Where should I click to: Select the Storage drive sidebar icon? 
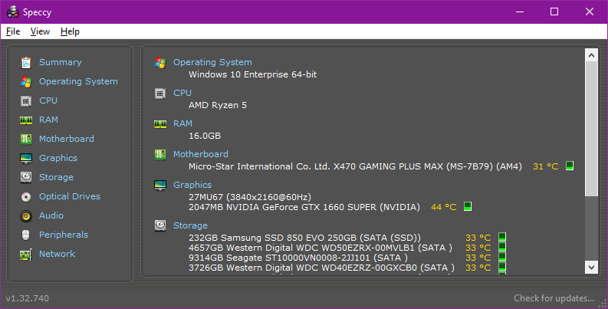(26, 177)
